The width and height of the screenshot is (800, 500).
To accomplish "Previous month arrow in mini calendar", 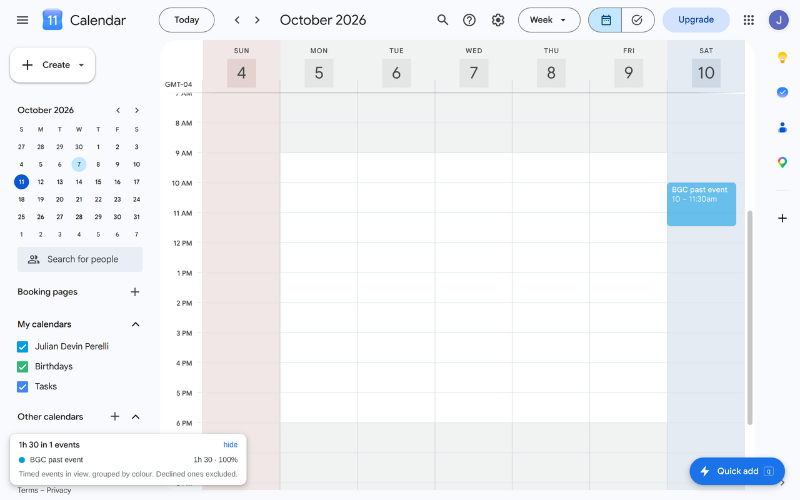I will (x=118, y=110).
